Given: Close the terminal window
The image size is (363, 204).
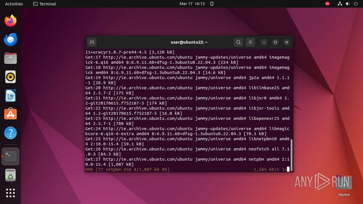Looking at the screenshot, I should pyautogui.click(x=287, y=42).
